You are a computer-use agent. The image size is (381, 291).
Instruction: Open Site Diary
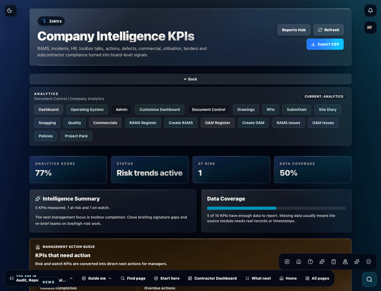(328, 110)
